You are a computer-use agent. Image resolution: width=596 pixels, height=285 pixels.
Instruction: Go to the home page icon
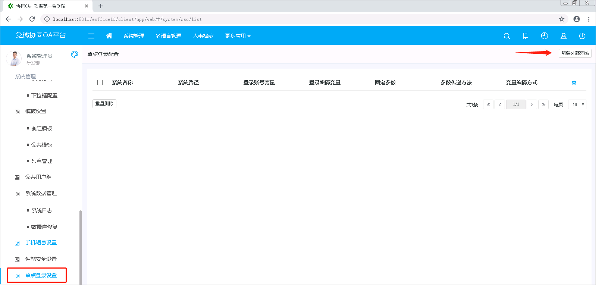pos(109,36)
